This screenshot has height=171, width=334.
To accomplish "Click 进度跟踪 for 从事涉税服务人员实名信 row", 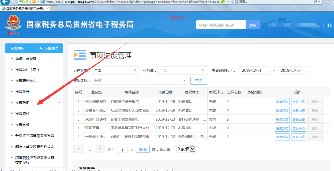I will pyautogui.click(x=282, y=111).
